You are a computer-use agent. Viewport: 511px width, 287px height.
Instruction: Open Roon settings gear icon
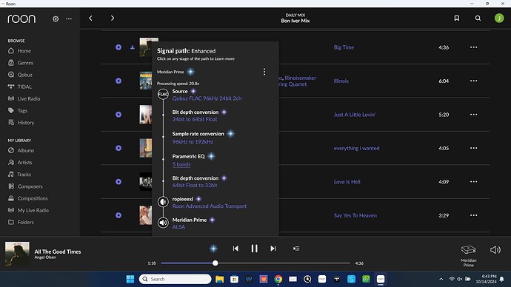(x=56, y=19)
